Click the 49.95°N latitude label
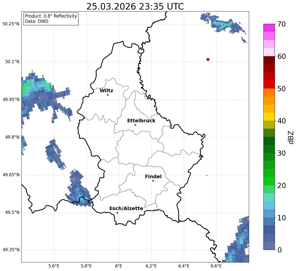This screenshot has width=297, height=271. 11,99
